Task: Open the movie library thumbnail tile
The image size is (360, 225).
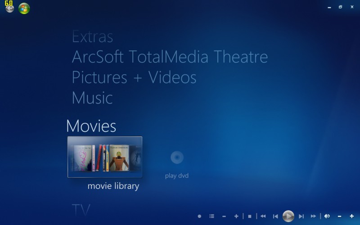Action: point(105,157)
